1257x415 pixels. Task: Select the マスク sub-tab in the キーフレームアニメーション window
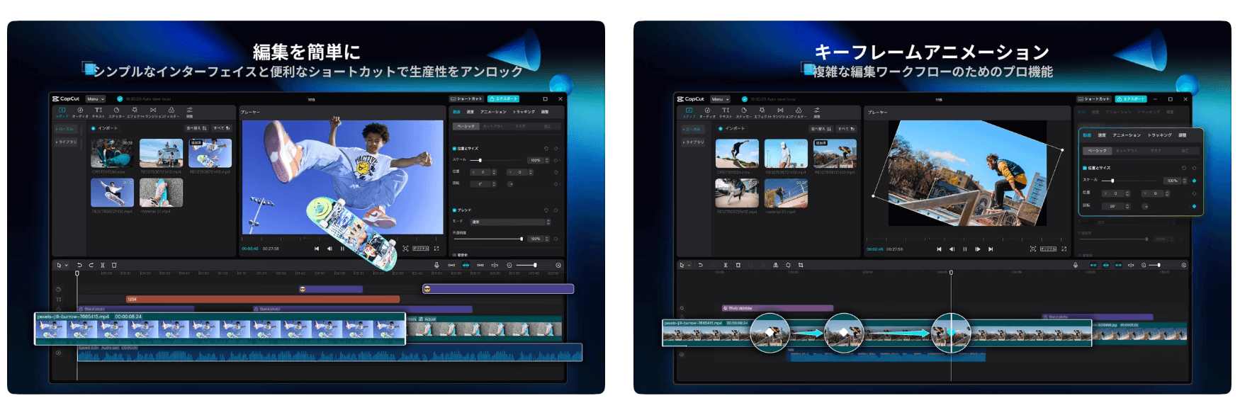coord(1156,151)
